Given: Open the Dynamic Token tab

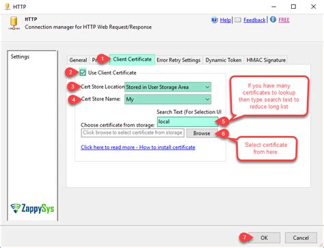Looking at the screenshot, I should pos(224,60).
